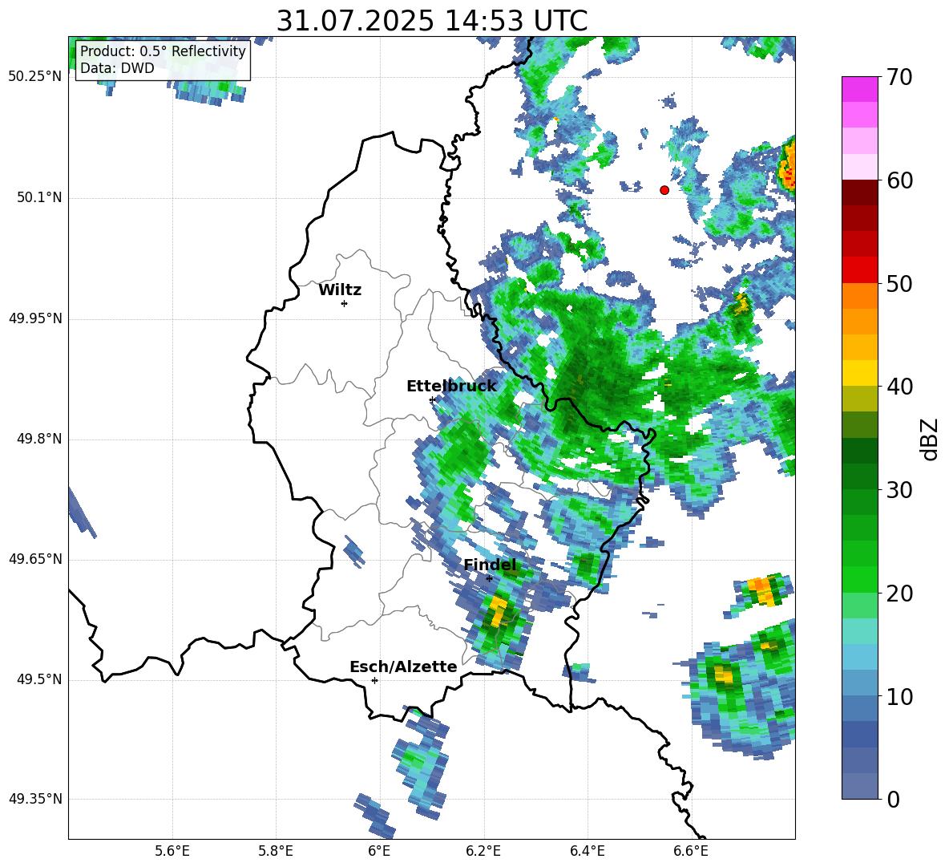Click the dark blue colorbar segment near 5
Viewport: 949px width, 867px height.
point(859,734)
